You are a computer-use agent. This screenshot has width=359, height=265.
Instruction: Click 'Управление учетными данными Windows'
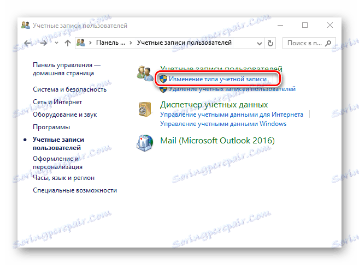point(223,124)
